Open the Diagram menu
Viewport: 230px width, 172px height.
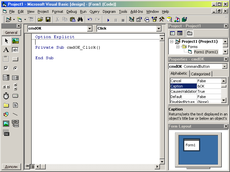point(109,12)
